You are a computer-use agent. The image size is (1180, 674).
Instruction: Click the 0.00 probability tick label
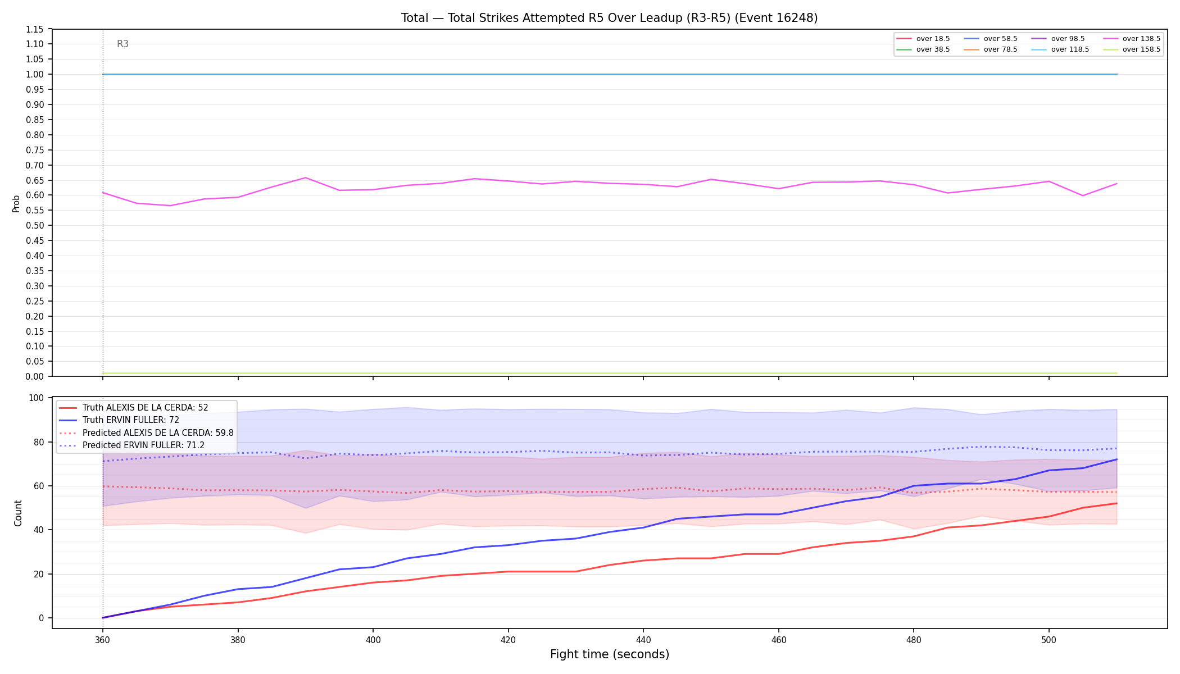click(35, 377)
